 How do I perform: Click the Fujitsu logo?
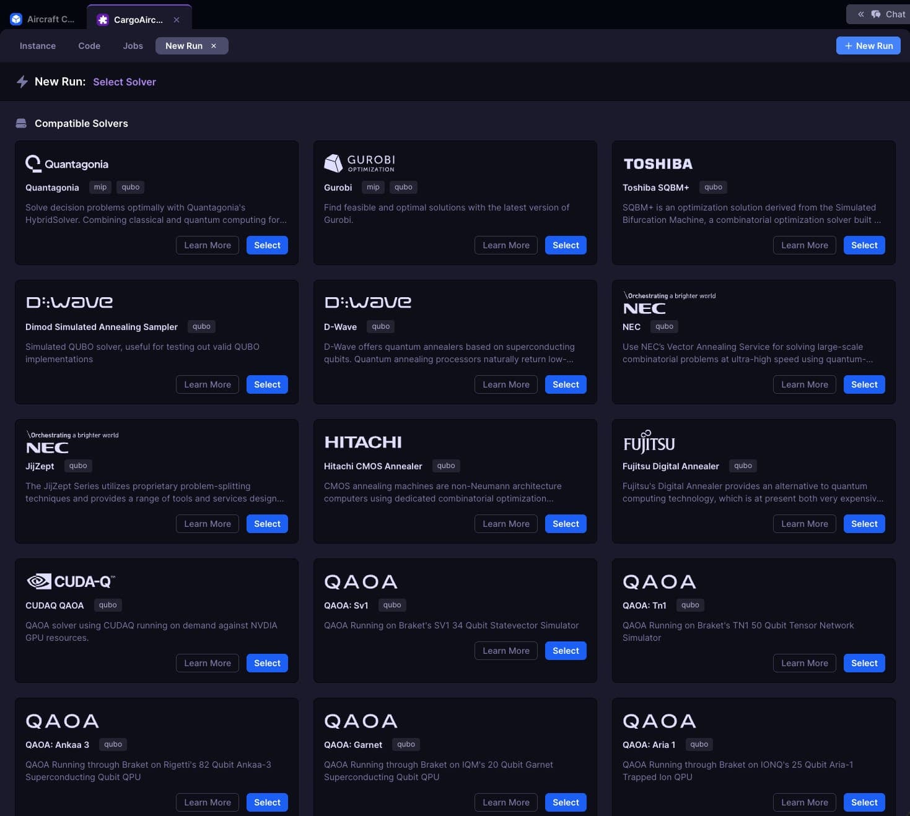[x=648, y=442]
